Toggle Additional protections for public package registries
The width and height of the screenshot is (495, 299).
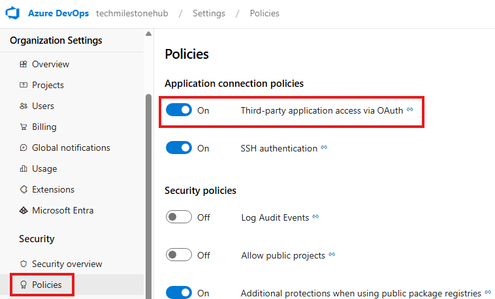click(179, 292)
